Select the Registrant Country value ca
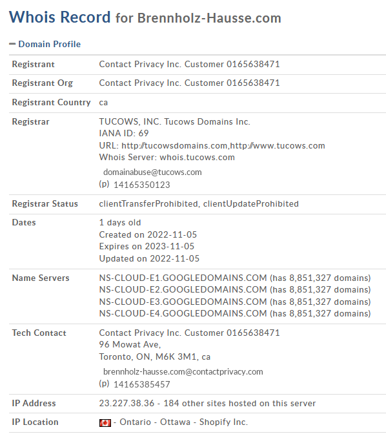386x434 pixels. (x=103, y=103)
